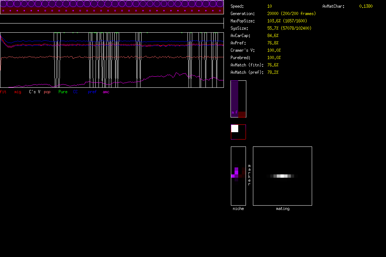
Task: Click the blue 'pref' legend label
Action: tap(92, 92)
